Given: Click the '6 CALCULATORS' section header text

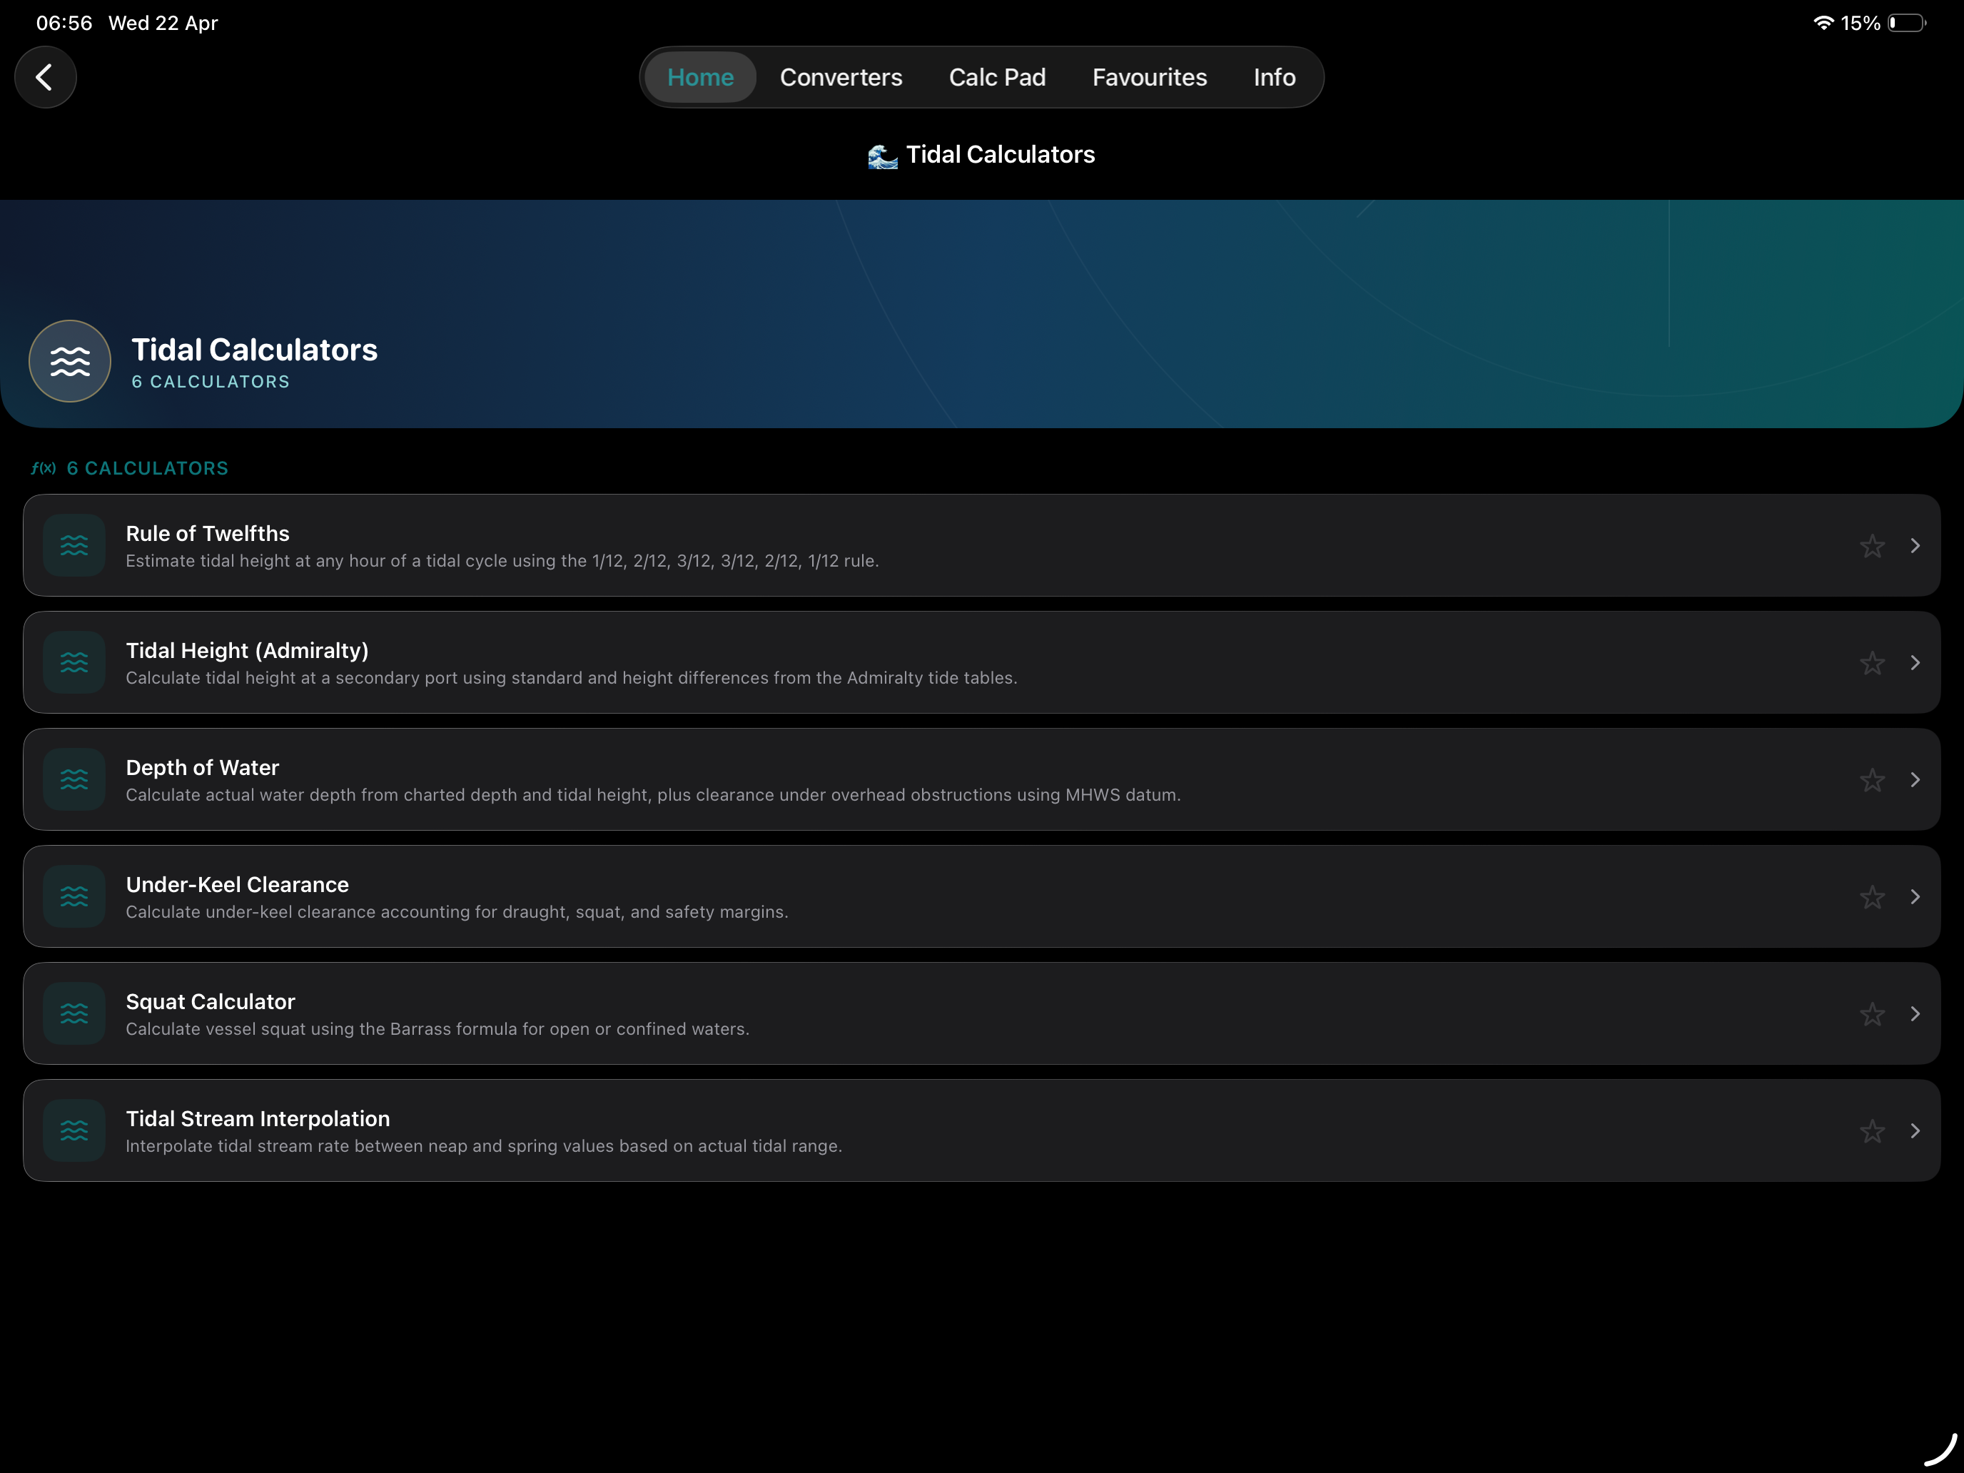Looking at the screenshot, I should (148, 468).
